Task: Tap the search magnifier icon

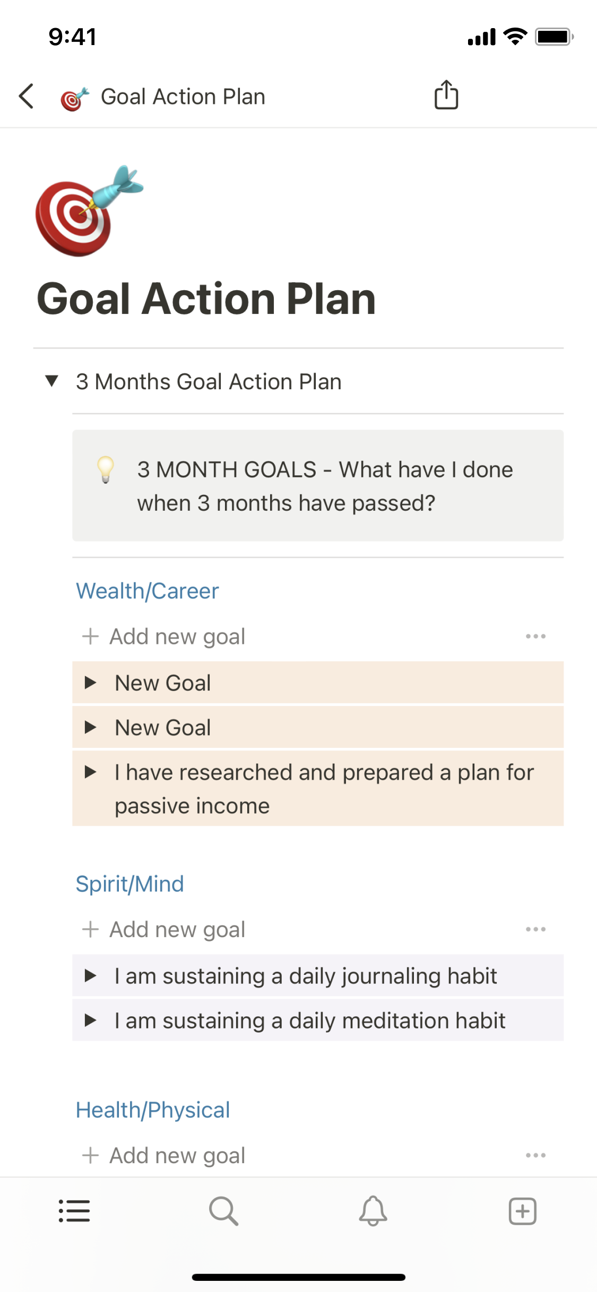Action: click(x=223, y=1211)
